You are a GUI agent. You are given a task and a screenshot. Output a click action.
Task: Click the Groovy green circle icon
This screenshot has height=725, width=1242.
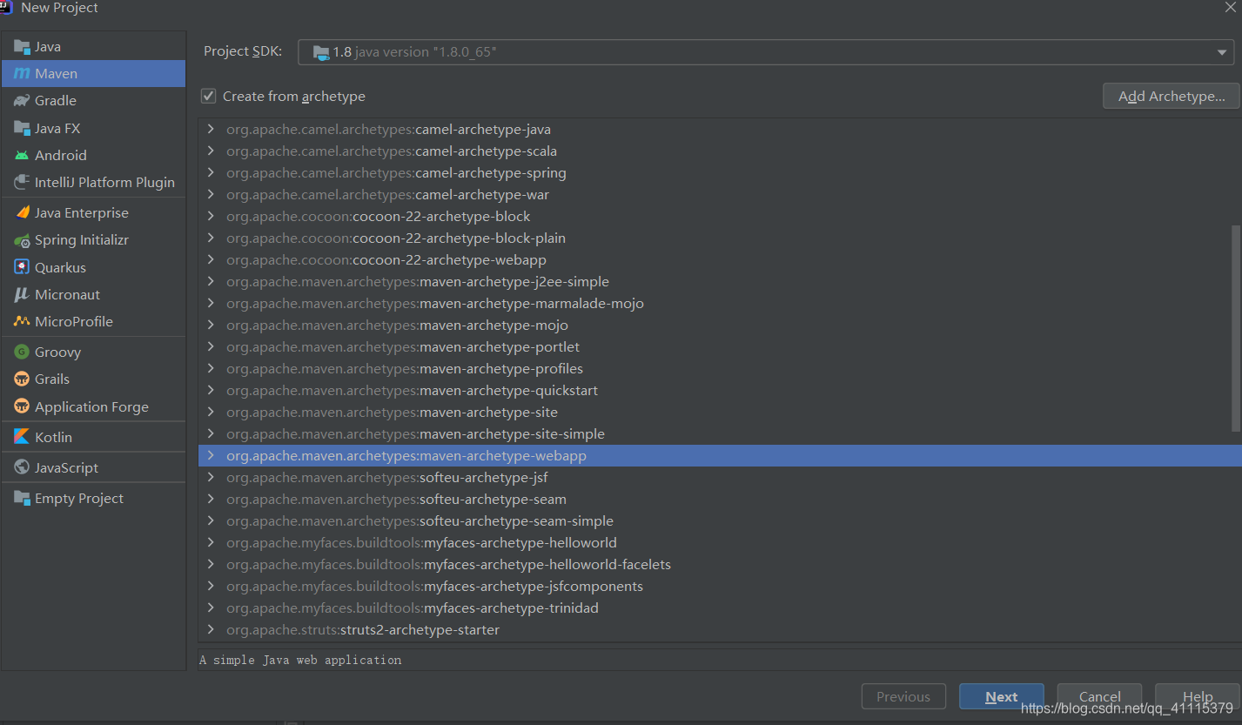(22, 352)
